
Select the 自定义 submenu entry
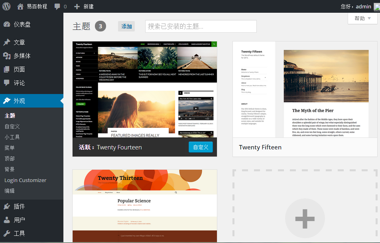point(12,126)
